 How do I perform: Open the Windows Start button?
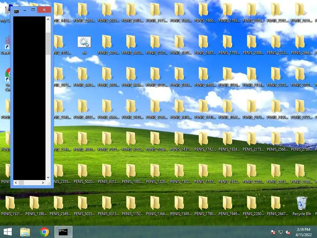[x=8, y=232]
